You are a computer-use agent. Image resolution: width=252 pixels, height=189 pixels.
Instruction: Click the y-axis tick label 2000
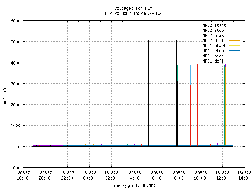(x=16, y=105)
